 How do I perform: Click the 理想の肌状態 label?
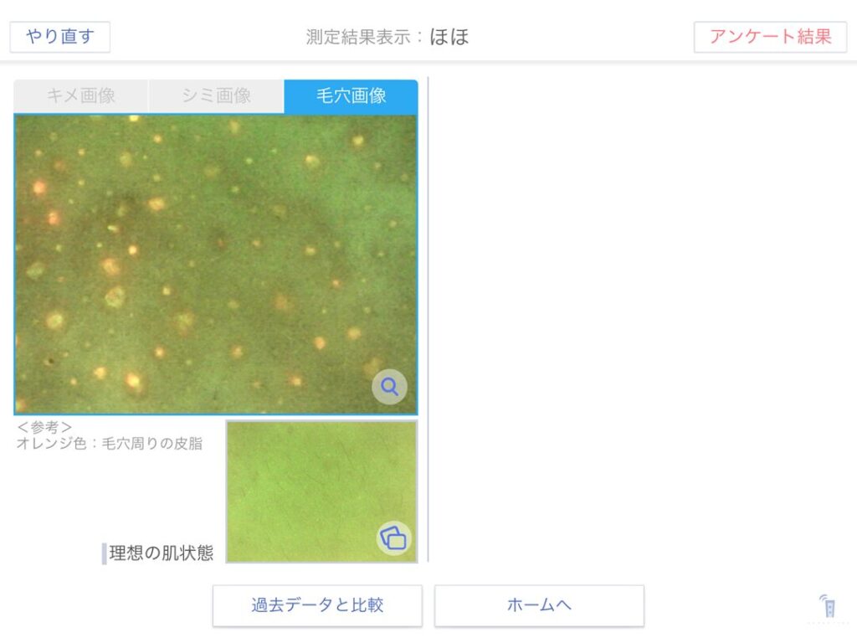pyautogui.click(x=162, y=553)
